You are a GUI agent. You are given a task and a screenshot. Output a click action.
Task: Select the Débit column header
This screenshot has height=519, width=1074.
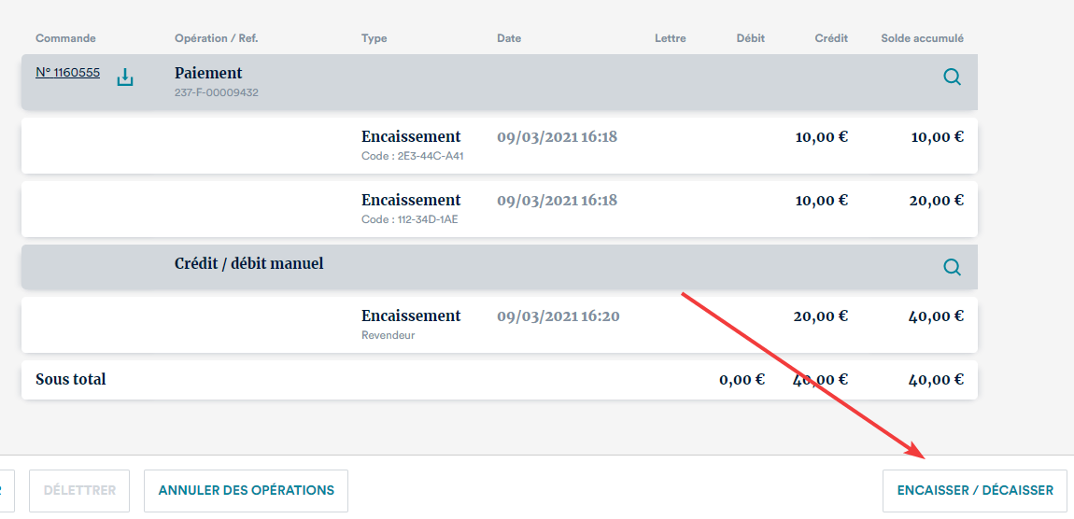coord(750,38)
